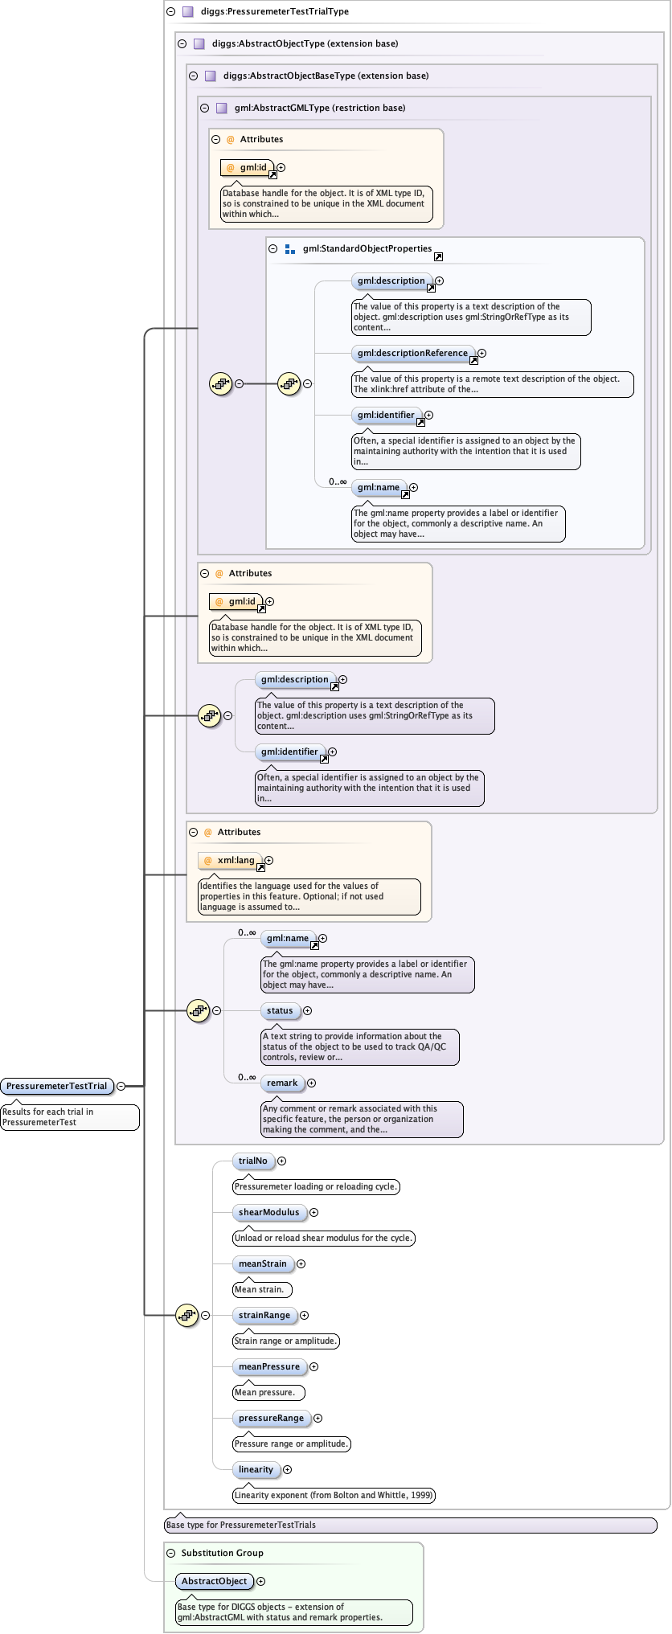Collapse the PressuremeterTestTrial root element
The height and width of the screenshot is (1634, 672).
(121, 1086)
